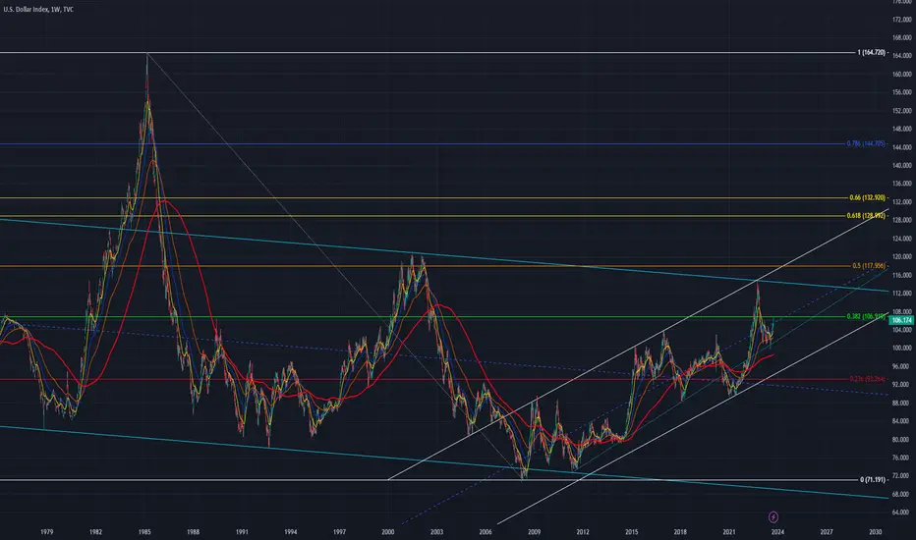Click the 124.000 price scale value

[x=902, y=239]
